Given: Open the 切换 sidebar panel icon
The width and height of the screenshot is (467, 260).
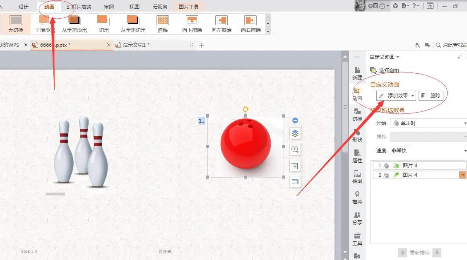Looking at the screenshot, I should pyautogui.click(x=357, y=115).
